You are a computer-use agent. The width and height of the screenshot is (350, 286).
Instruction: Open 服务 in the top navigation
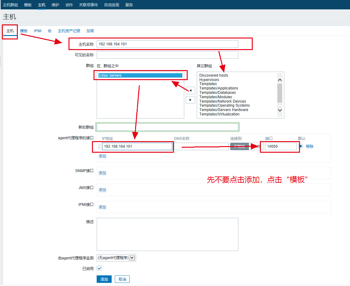click(129, 5)
